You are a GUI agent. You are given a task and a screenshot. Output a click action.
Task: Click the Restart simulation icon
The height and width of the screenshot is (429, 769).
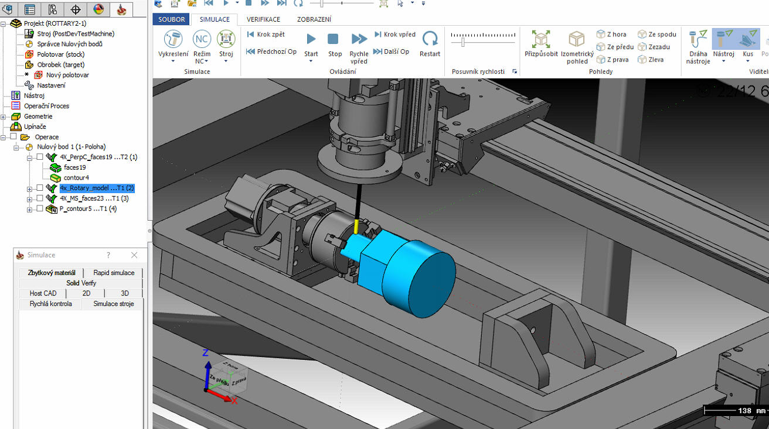click(x=430, y=39)
